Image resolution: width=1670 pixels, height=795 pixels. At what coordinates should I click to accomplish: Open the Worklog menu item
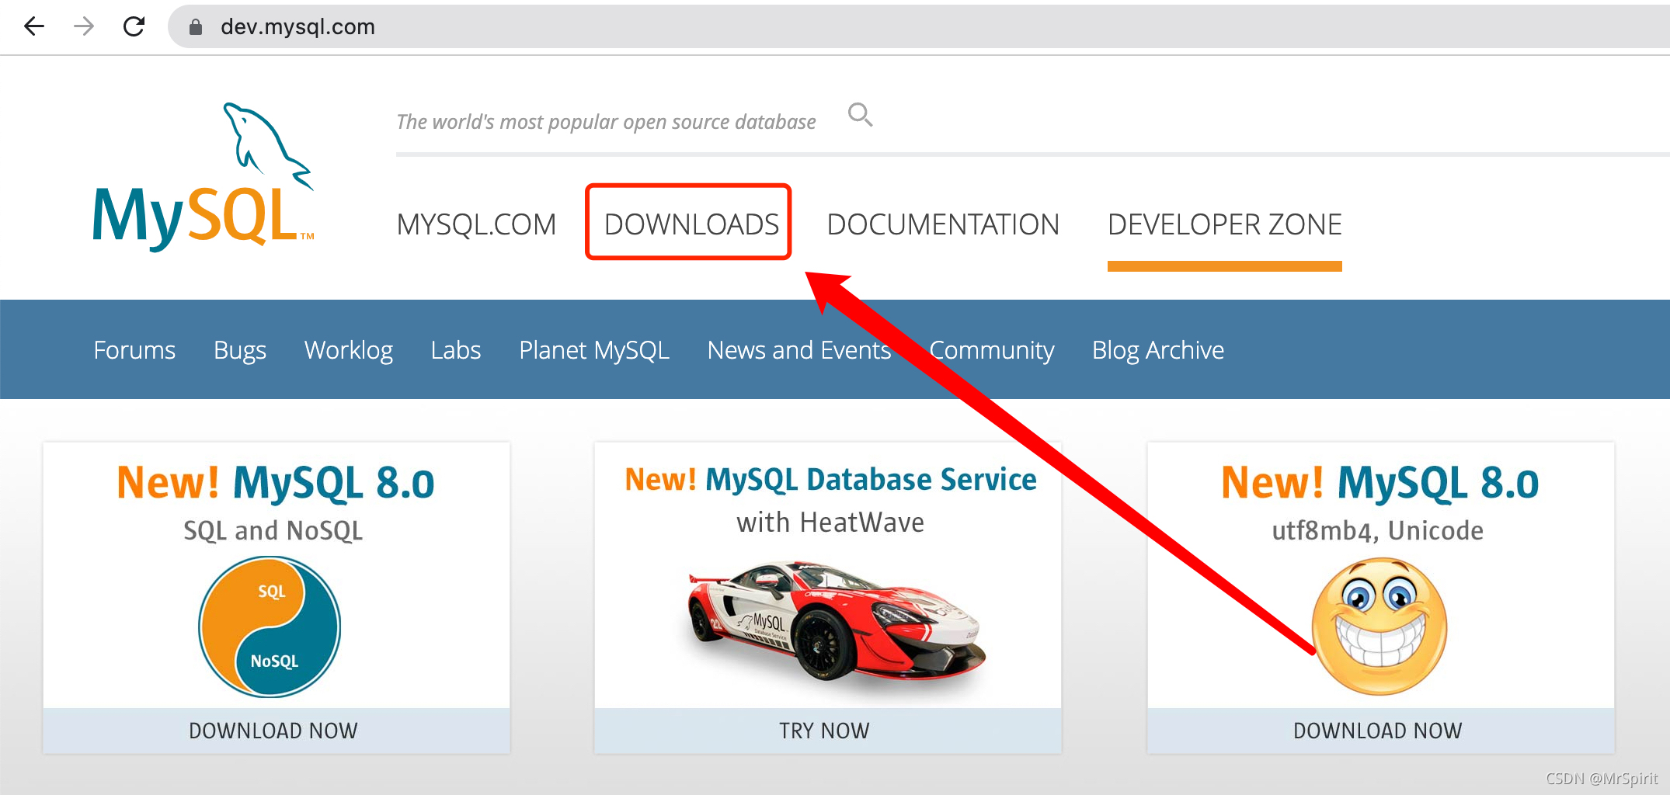tap(349, 350)
